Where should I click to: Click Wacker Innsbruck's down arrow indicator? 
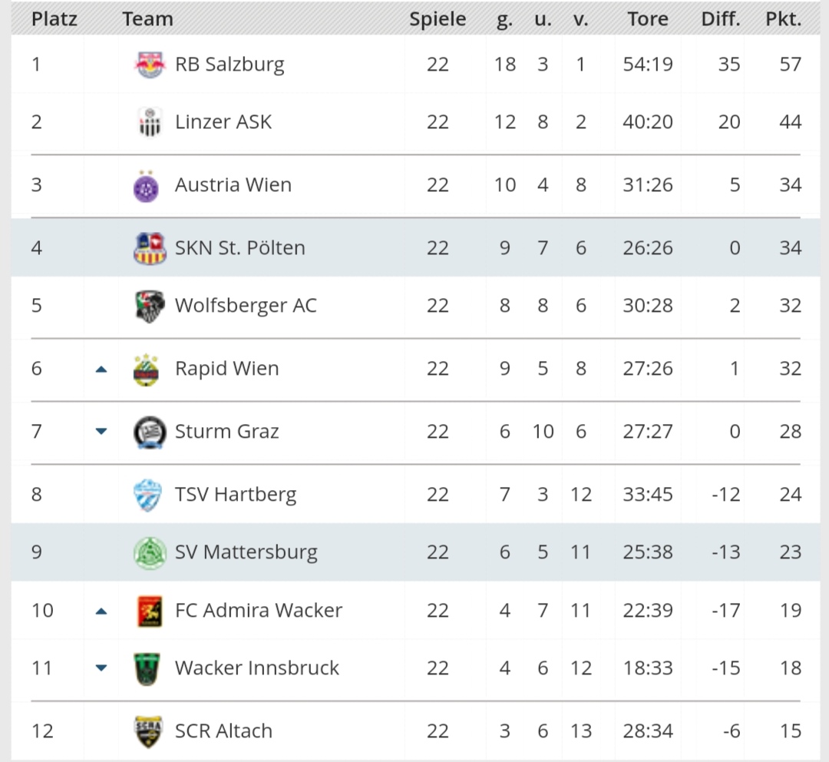(x=101, y=668)
